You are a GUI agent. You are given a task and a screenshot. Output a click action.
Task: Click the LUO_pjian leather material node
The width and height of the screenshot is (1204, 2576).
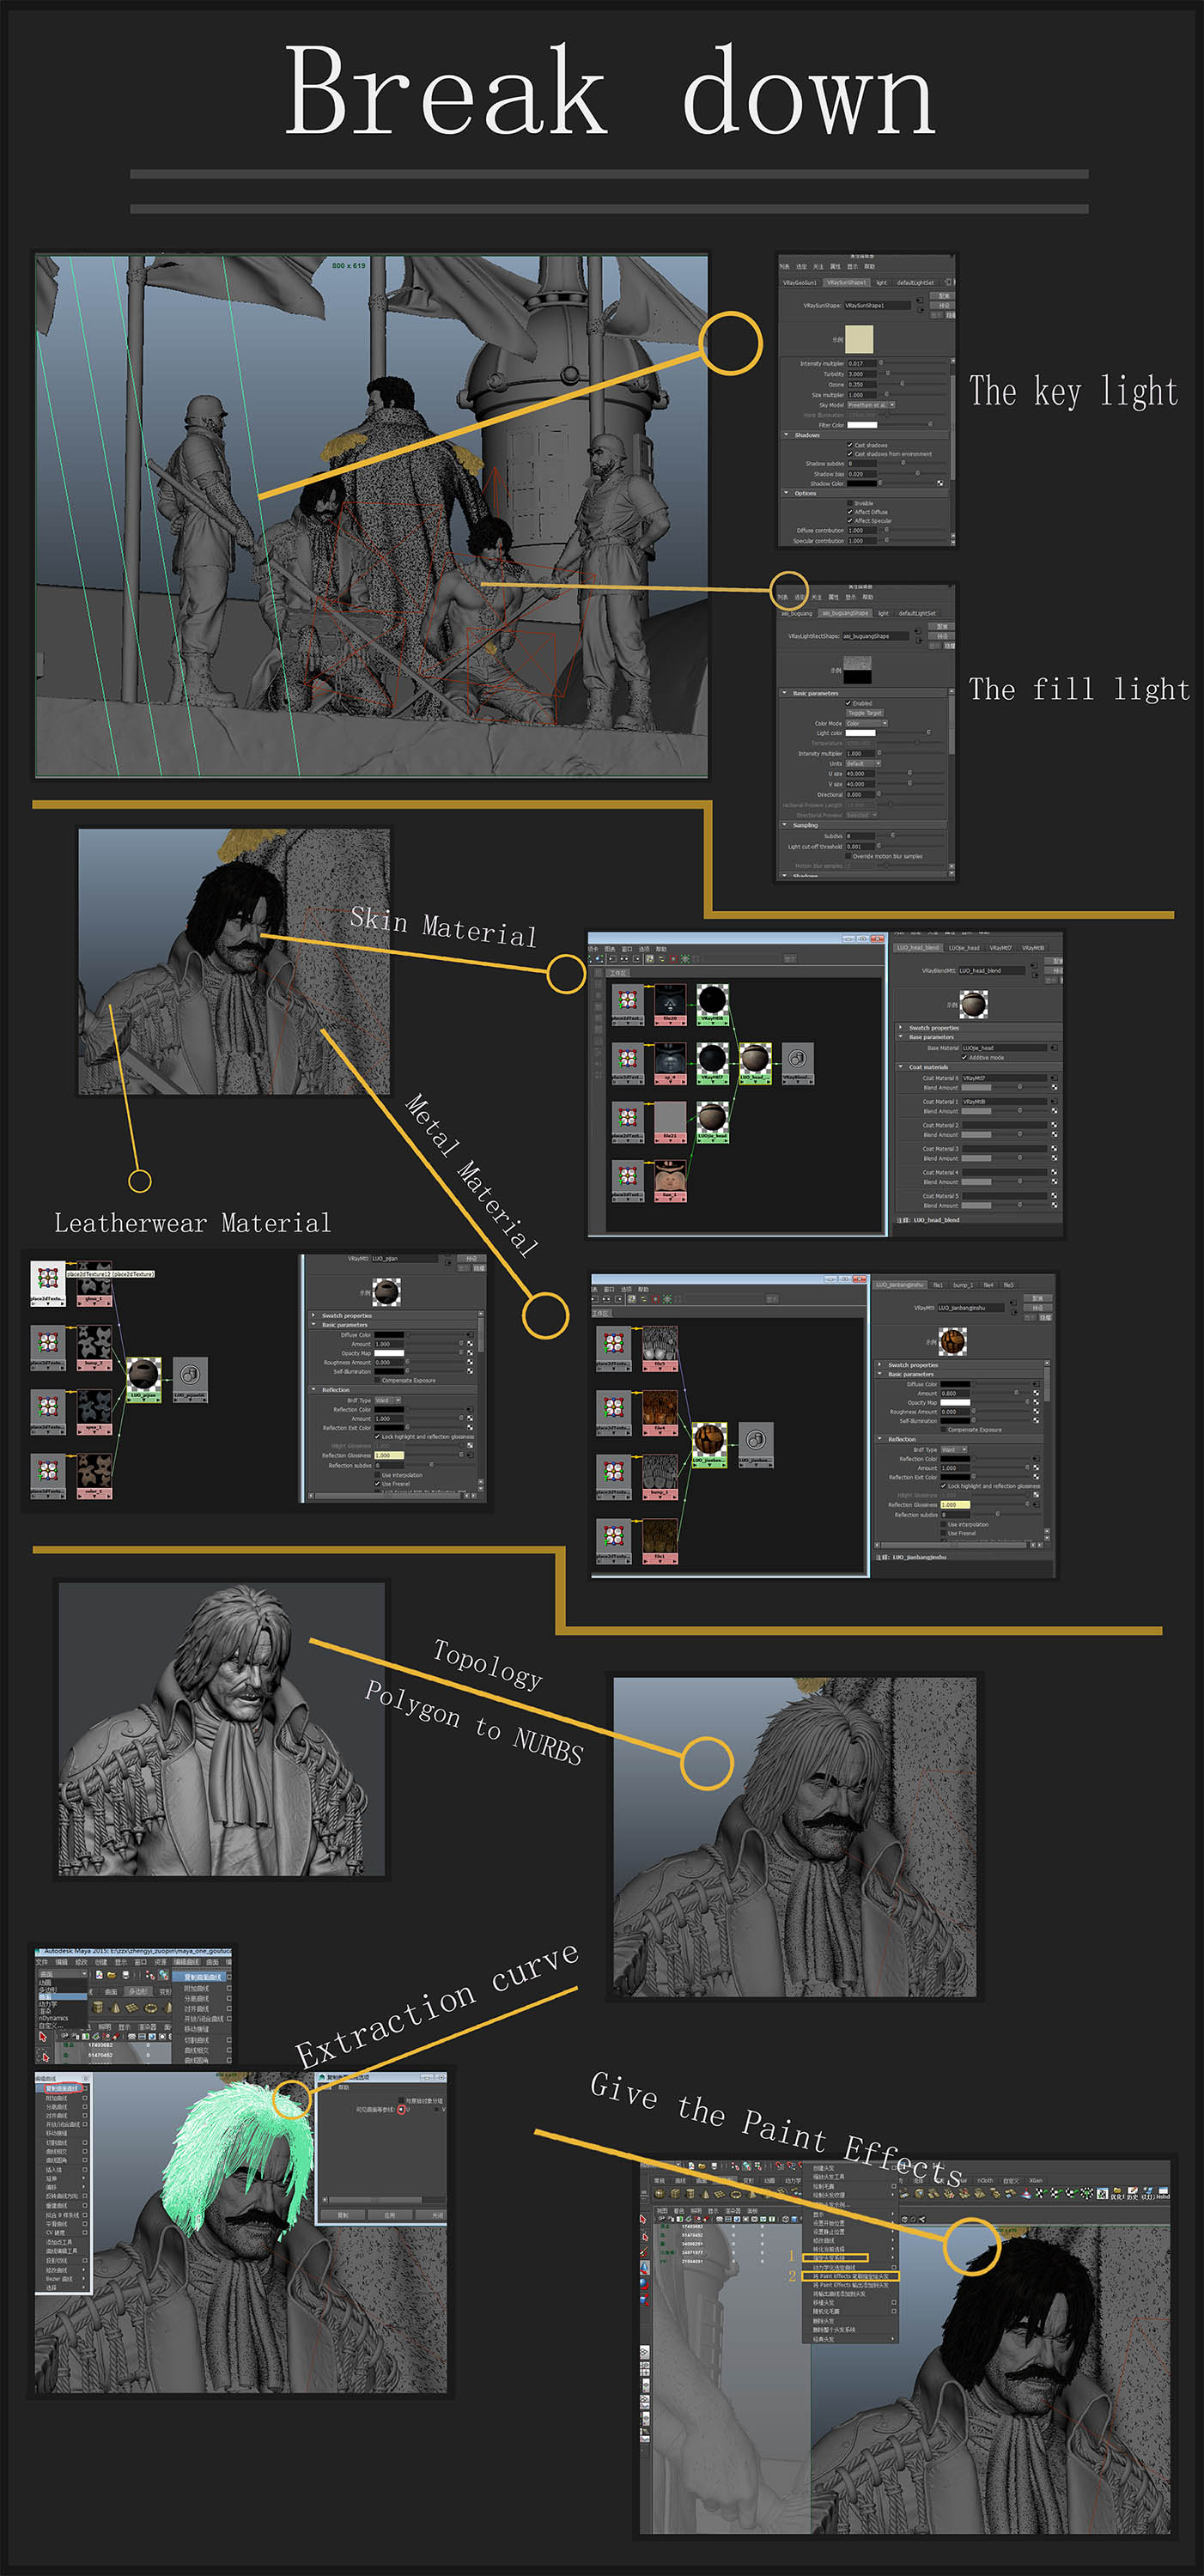pyautogui.click(x=144, y=1379)
